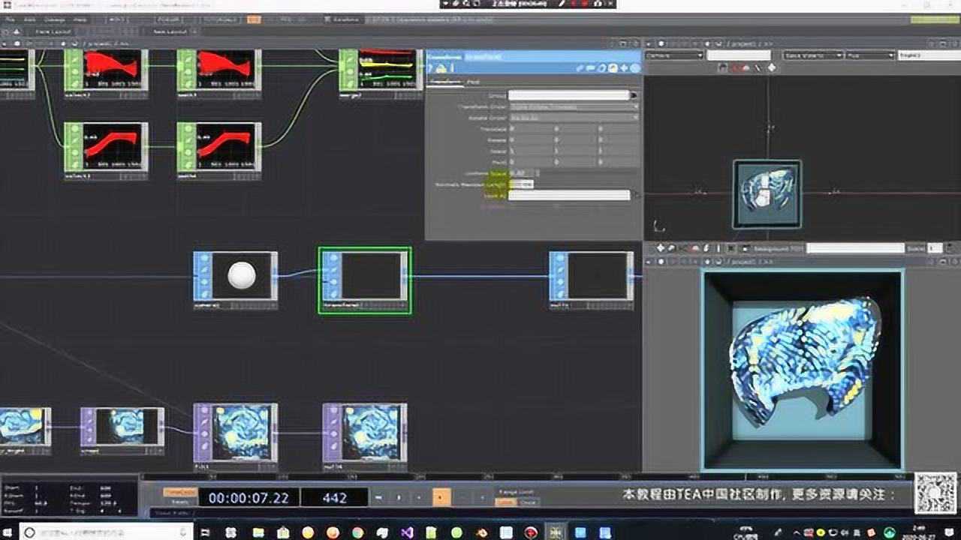The image size is (961, 540).
Task: Open the camera icon above the 3D viewer
Action: [723, 67]
